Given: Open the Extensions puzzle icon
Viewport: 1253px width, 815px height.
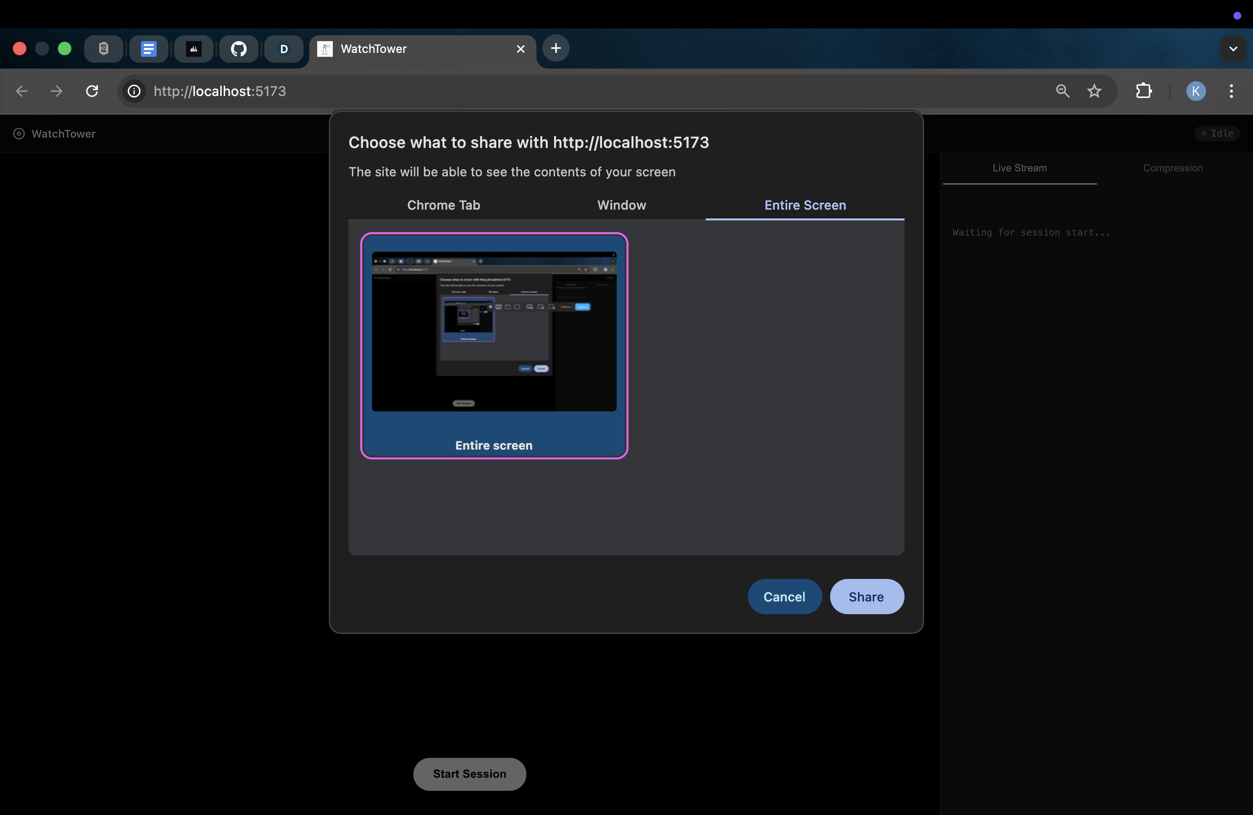Looking at the screenshot, I should tap(1143, 91).
